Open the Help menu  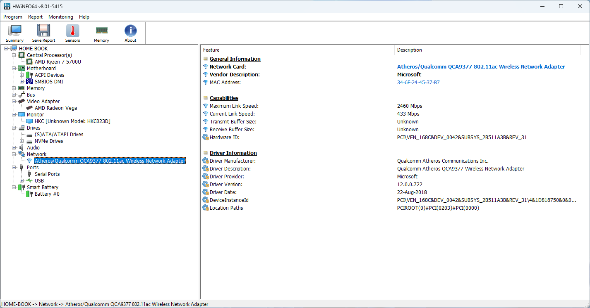point(84,17)
